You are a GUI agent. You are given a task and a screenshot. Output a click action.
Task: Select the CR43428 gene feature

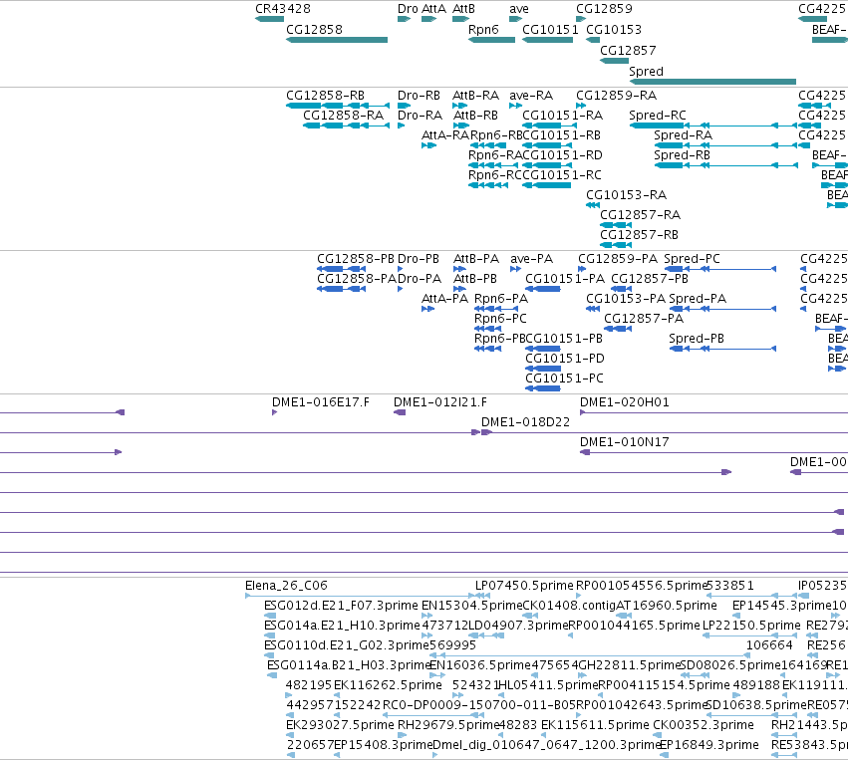(x=269, y=19)
